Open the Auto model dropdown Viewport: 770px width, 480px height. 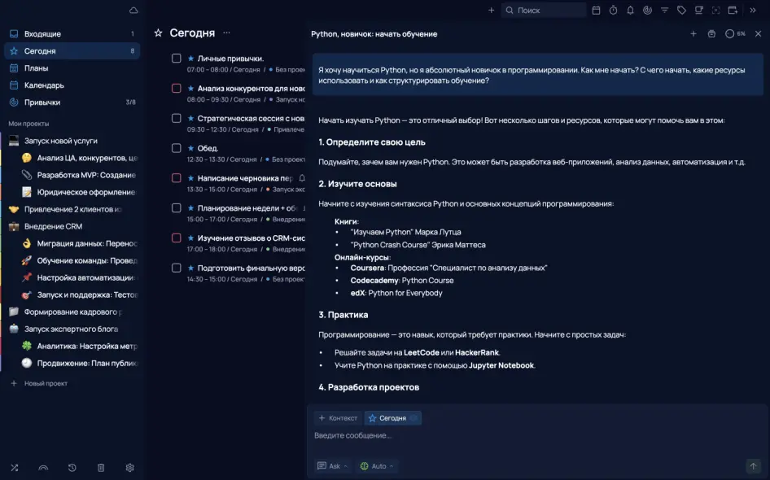coord(378,466)
